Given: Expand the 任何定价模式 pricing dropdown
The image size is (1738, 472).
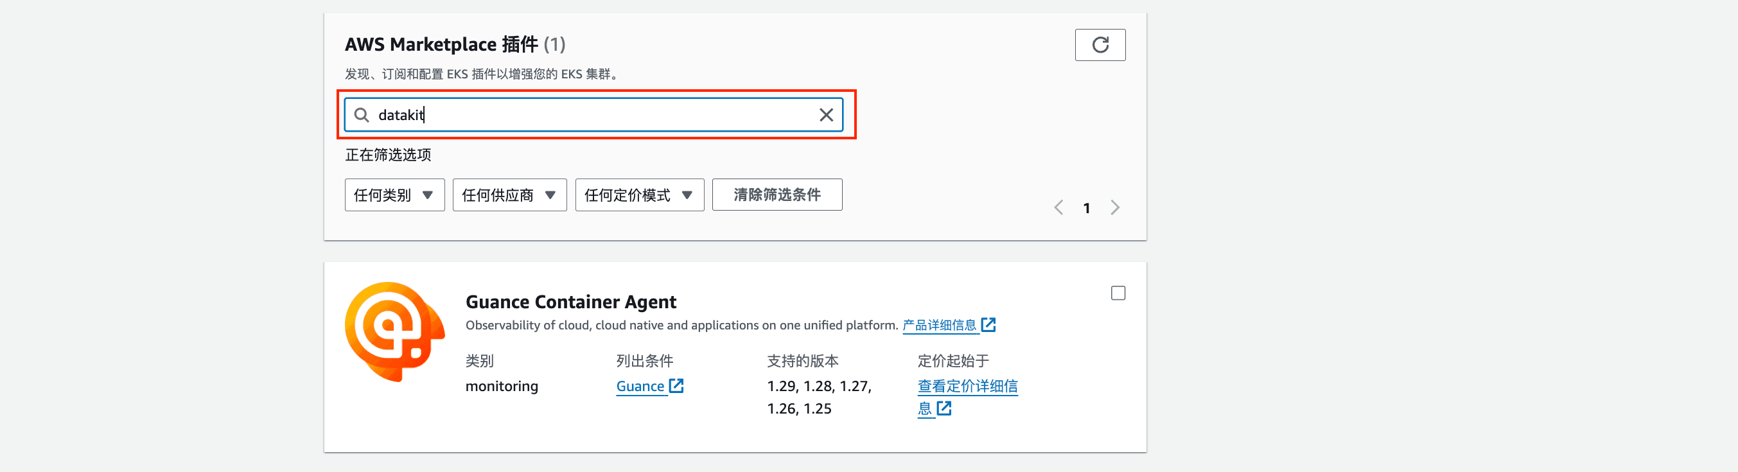Looking at the screenshot, I should [x=639, y=195].
